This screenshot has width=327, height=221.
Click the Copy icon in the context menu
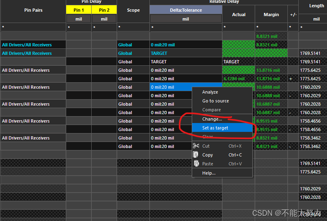[196, 155]
